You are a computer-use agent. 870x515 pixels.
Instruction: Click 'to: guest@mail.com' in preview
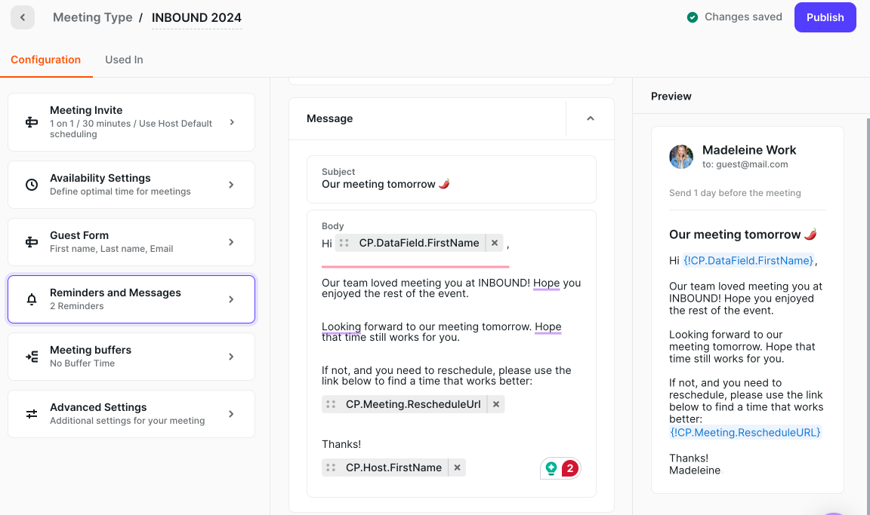[745, 164]
